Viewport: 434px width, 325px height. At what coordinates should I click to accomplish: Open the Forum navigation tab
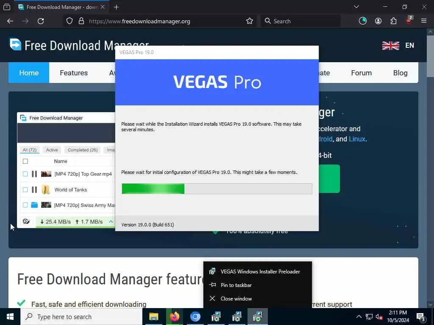(x=361, y=73)
